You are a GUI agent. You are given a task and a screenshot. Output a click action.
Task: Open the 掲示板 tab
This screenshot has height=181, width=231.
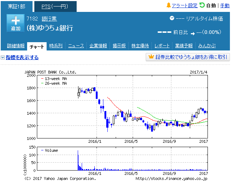pyautogui.click(x=119, y=46)
